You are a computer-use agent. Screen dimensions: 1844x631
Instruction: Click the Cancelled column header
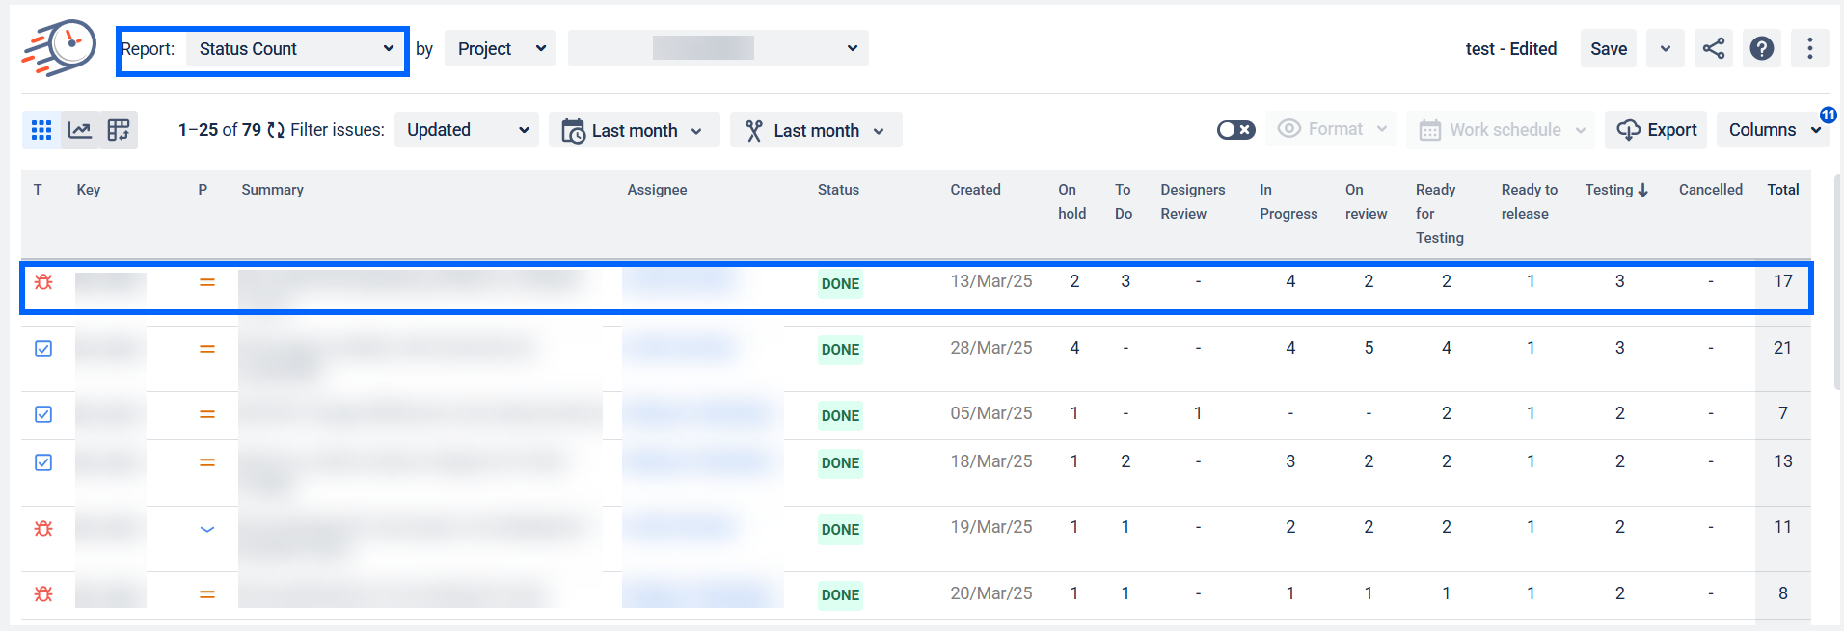[x=1711, y=190]
